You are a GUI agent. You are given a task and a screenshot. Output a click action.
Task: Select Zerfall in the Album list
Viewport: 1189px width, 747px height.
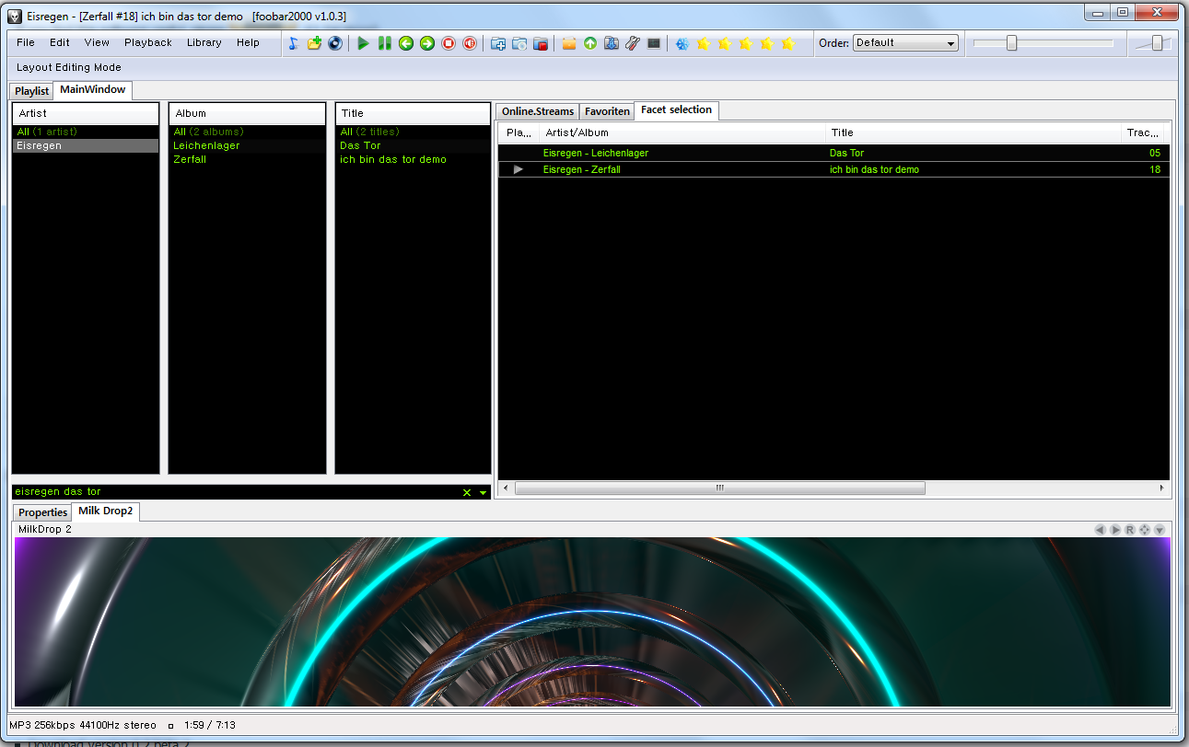[247, 159]
